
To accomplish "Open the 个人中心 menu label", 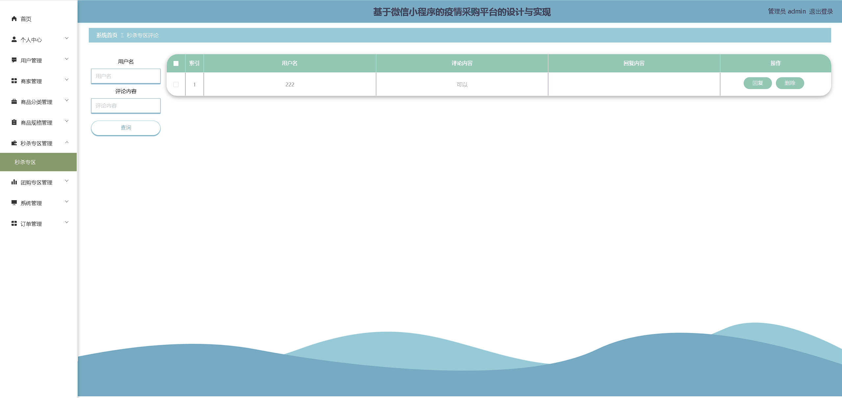I will click(31, 40).
